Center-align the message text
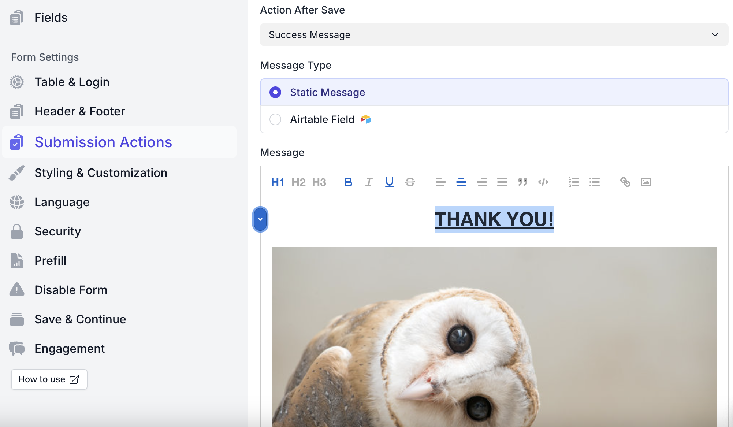The image size is (733, 427). click(x=461, y=182)
